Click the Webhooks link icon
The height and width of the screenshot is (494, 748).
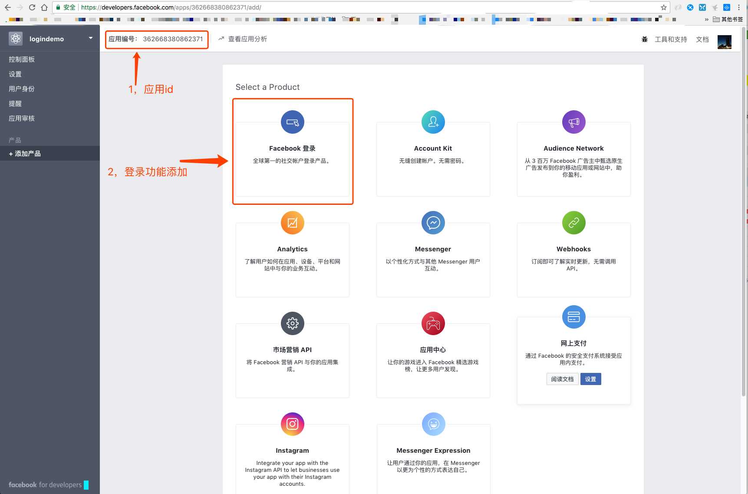pyautogui.click(x=574, y=223)
